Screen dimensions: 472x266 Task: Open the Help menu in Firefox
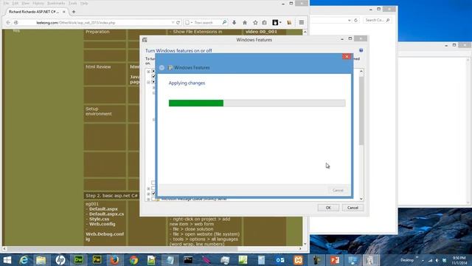click(x=84, y=3)
